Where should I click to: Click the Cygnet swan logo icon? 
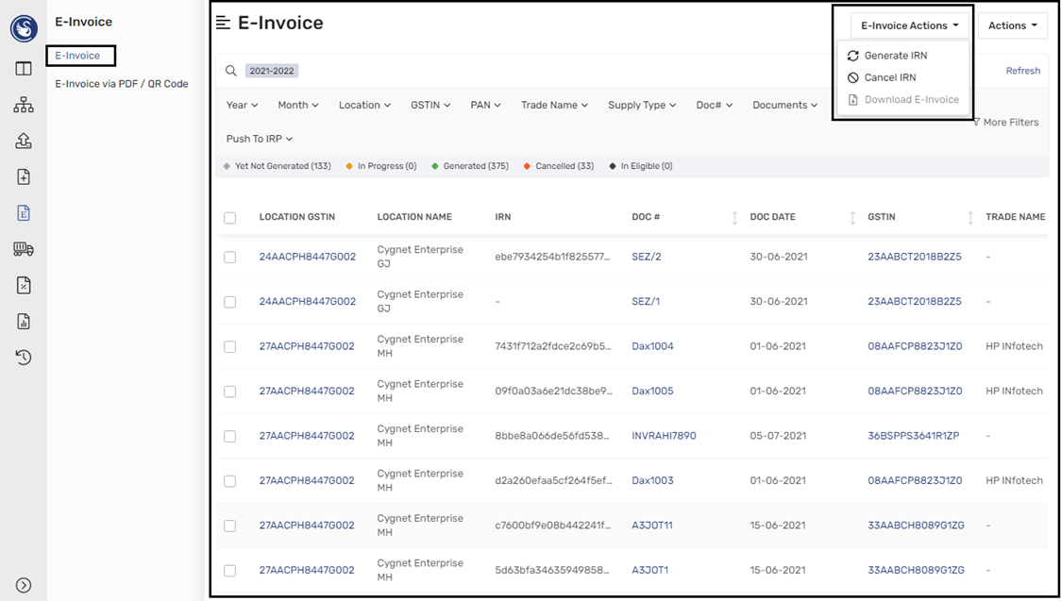click(x=24, y=27)
